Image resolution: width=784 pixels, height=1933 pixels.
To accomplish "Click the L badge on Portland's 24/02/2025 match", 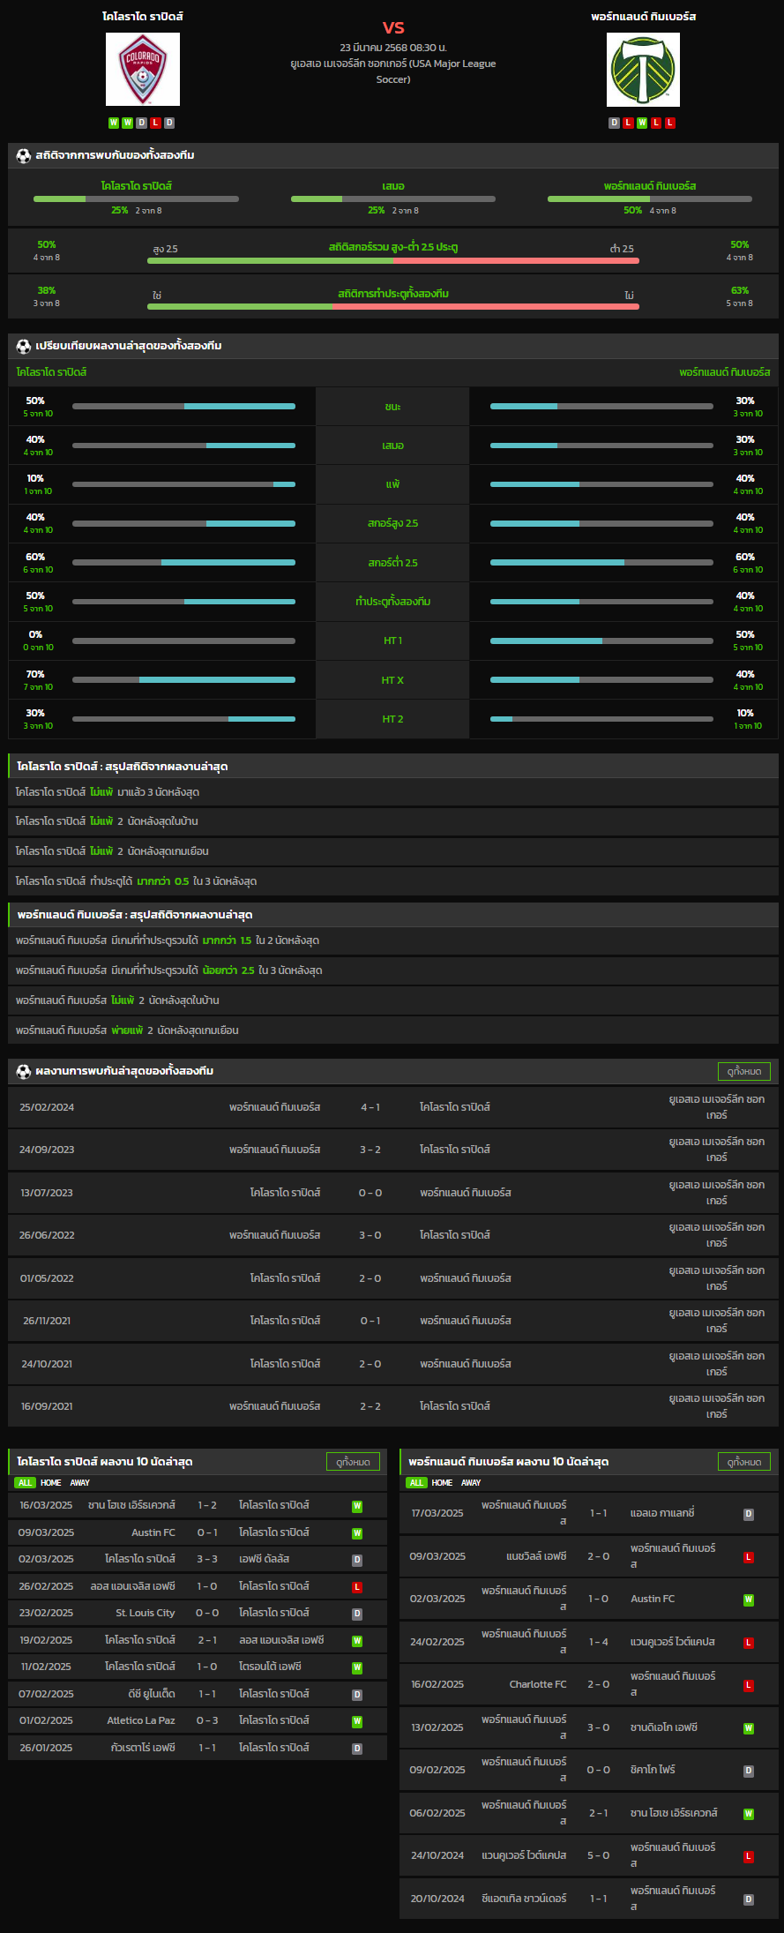I will click(x=749, y=1643).
